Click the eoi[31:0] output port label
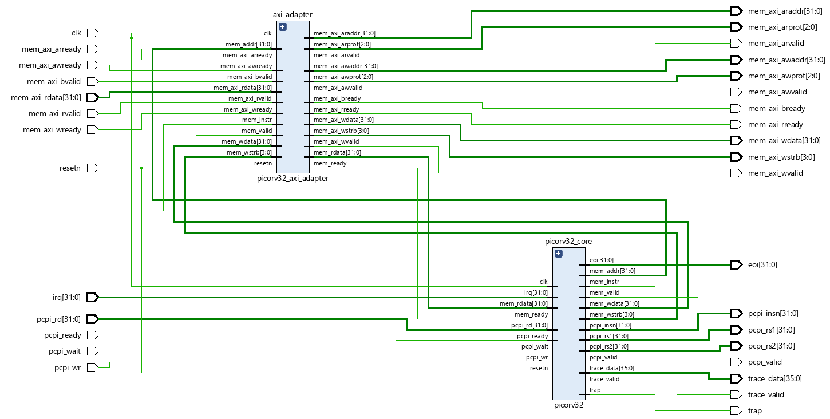The width and height of the screenshot is (830, 419). click(x=762, y=264)
